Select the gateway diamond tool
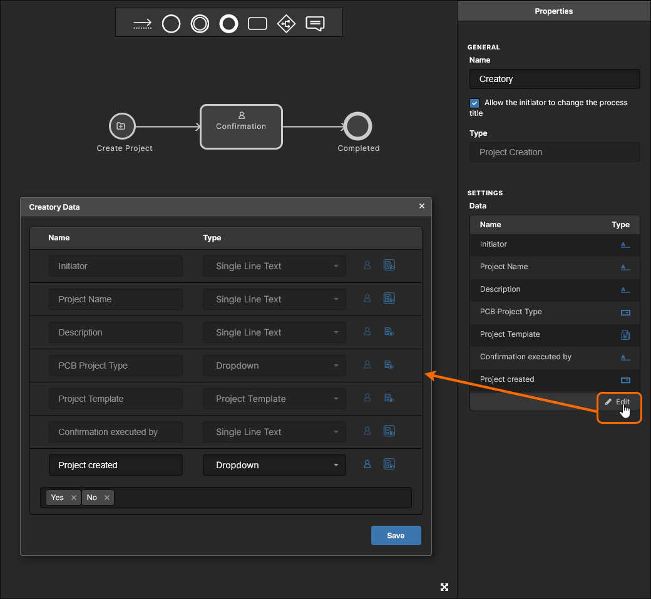651x599 pixels. pyautogui.click(x=286, y=24)
